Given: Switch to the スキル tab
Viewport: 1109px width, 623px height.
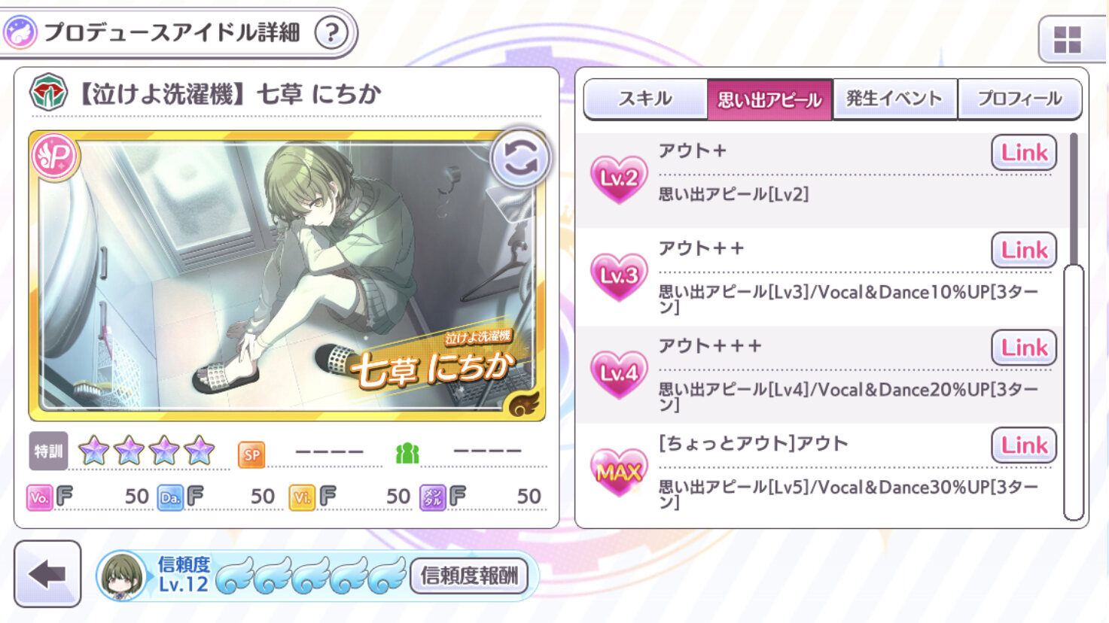Looking at the screenshot, I should click(645, 99).
